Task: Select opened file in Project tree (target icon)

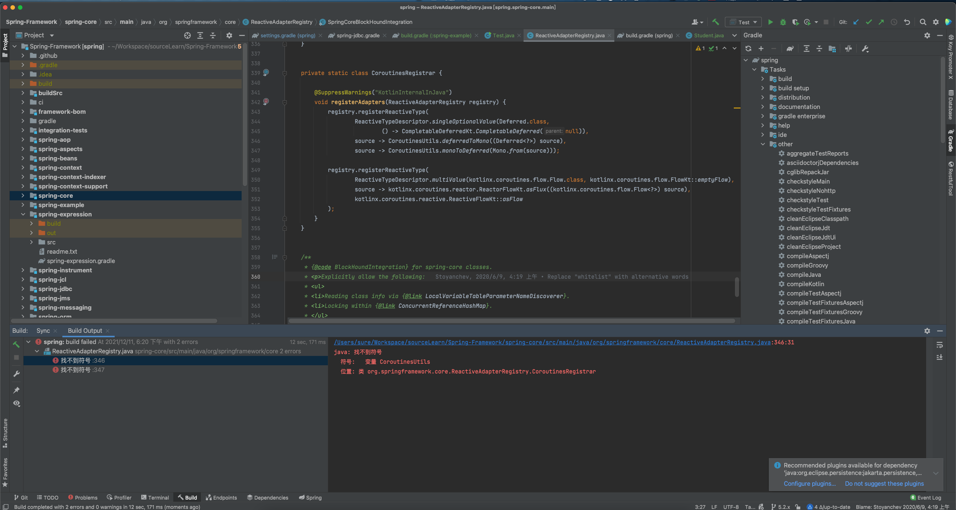Action: point(187,35)
